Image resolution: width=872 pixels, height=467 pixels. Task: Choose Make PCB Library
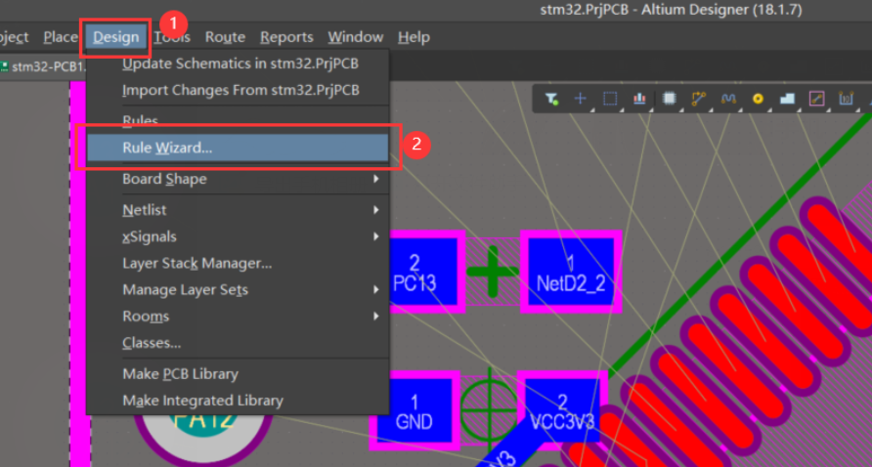(x=238, y=374)
